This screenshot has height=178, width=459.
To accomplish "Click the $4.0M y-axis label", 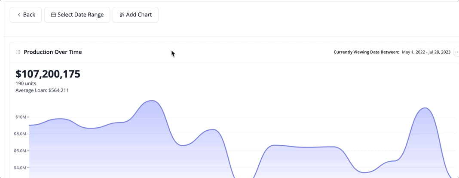I will pyautogui.click(x=21, y=168).
